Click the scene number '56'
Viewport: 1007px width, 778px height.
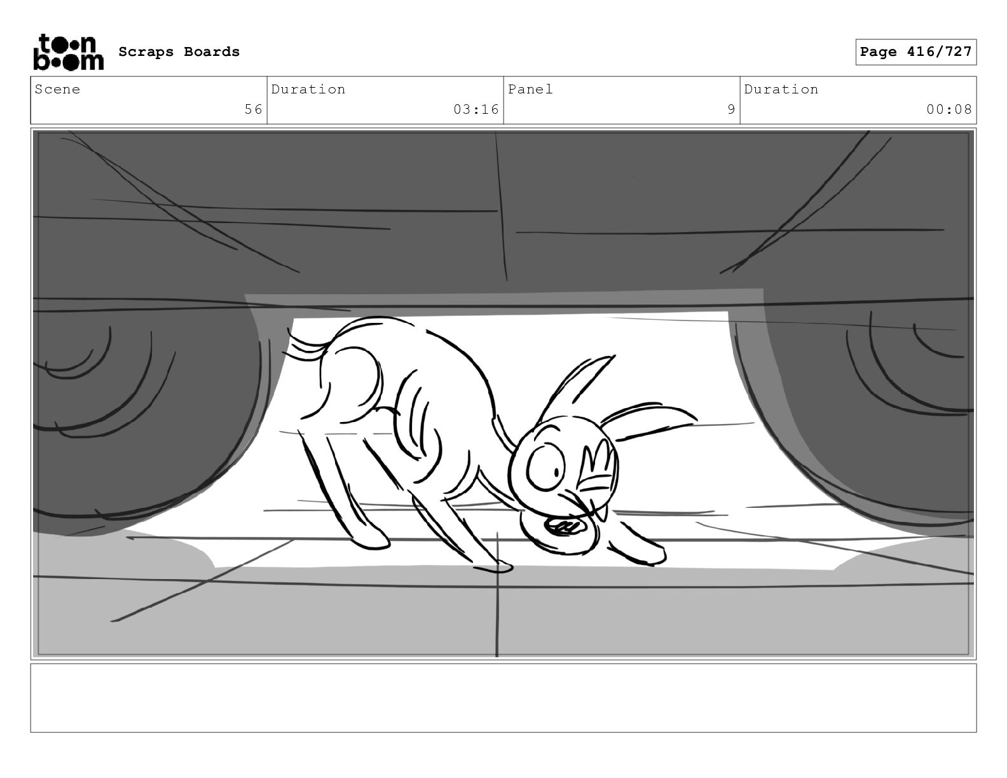254,109
